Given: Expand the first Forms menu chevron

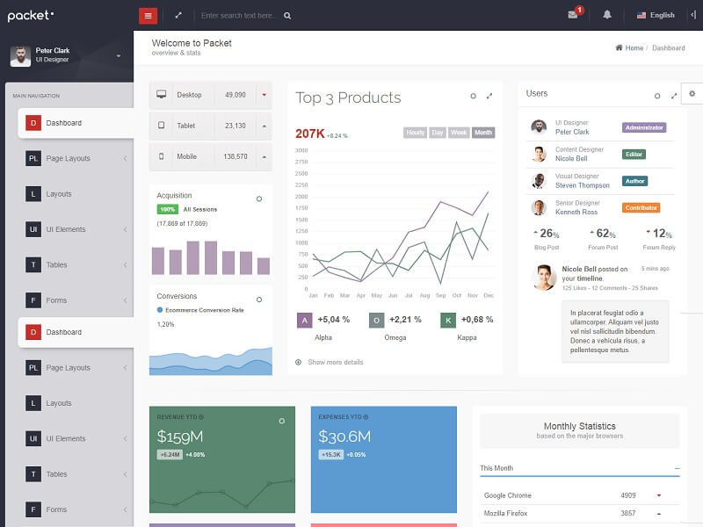Looking at the screenshot, I should coord(125,300).
